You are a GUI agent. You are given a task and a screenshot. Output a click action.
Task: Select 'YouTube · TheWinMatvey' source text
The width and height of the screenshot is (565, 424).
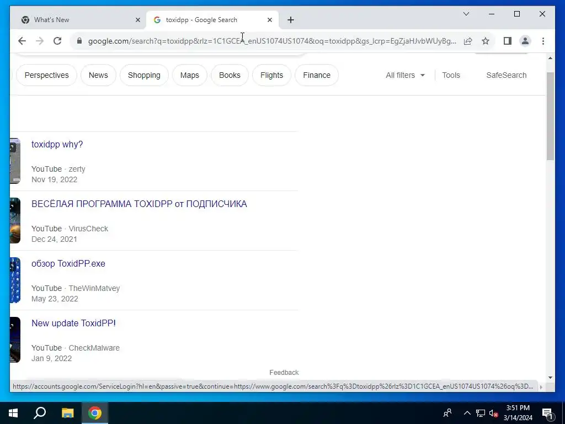coord(76,288)
